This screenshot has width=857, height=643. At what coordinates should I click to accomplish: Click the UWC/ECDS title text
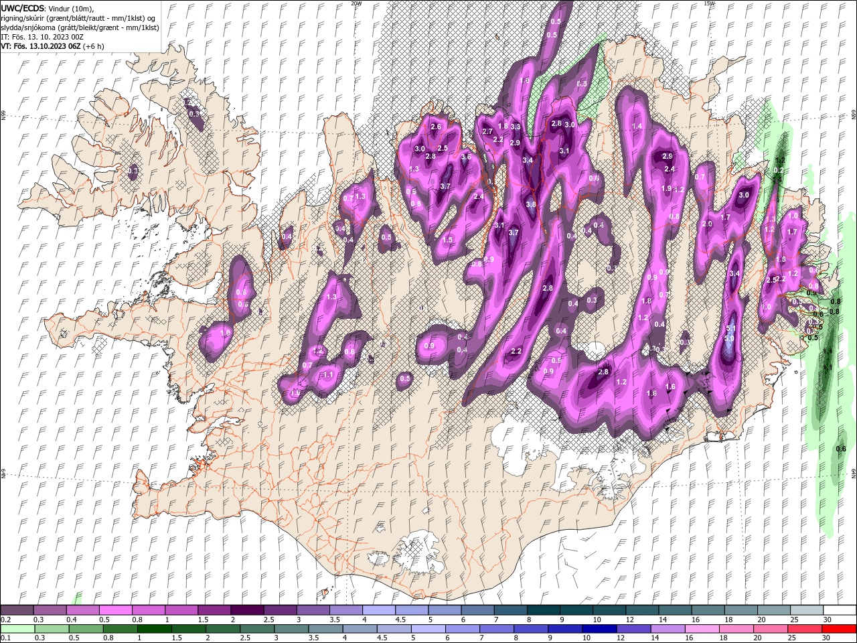coord(22,7)
